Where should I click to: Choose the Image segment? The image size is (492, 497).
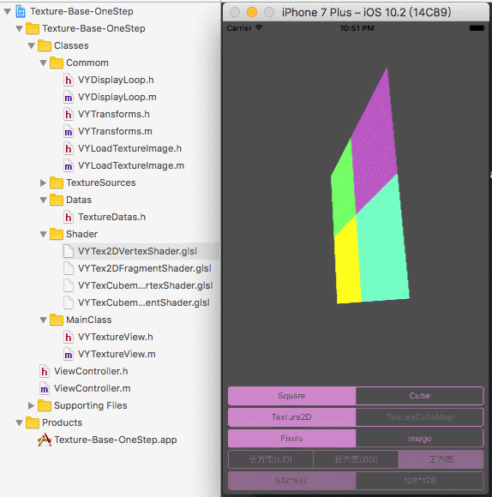(419, 439)
